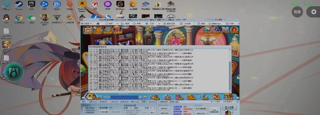Open the default login dropdown in toolbar
Viewport: 320px width, 115px height.
87,24
